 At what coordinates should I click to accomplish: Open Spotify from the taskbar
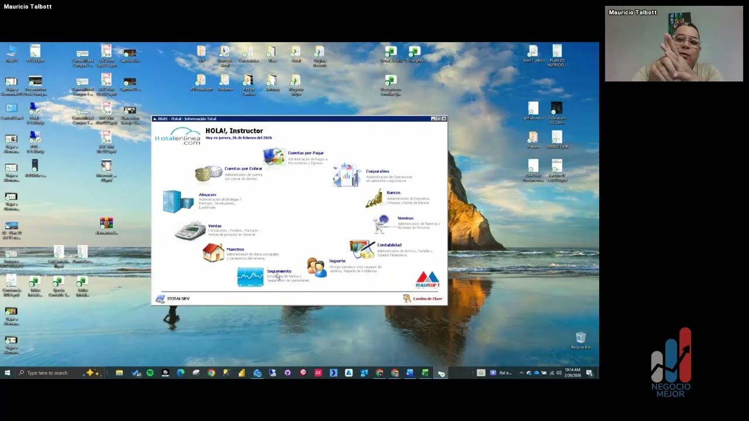150,373
